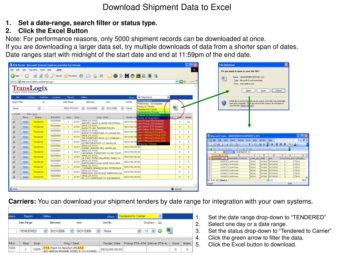Open the Data menu in Excel
This screenshot has height=255, width=340.
255,140
